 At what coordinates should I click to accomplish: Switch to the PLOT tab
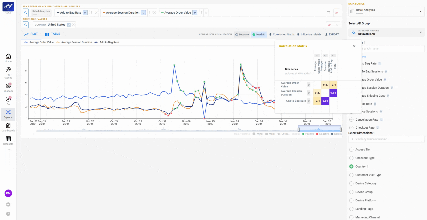31,34
